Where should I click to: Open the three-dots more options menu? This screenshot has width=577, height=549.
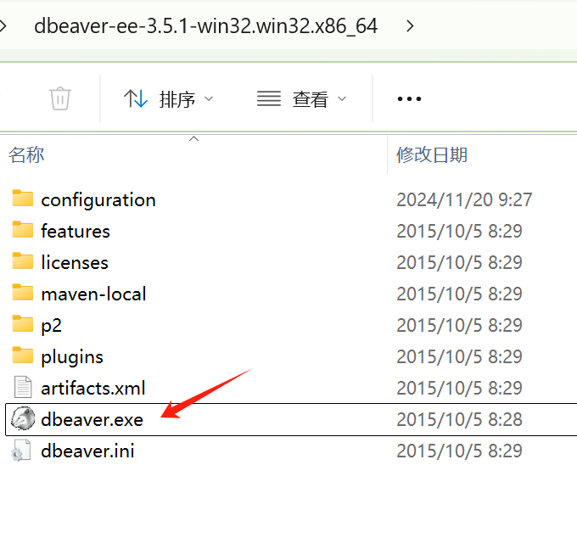pos(409,98)
